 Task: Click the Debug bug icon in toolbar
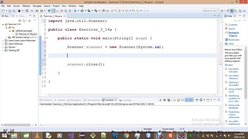[x=75, y=11]
